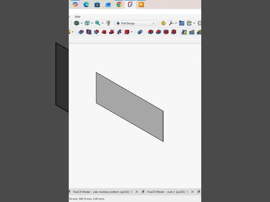The image size is (270, 202).
Task: Expand the draw style dropdown arrow
Action: point(81,23)
